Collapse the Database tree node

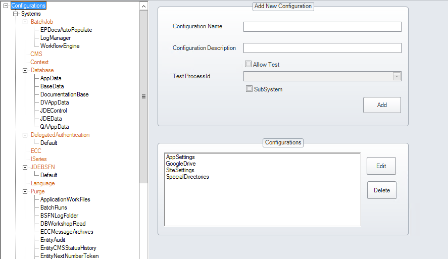25,70
